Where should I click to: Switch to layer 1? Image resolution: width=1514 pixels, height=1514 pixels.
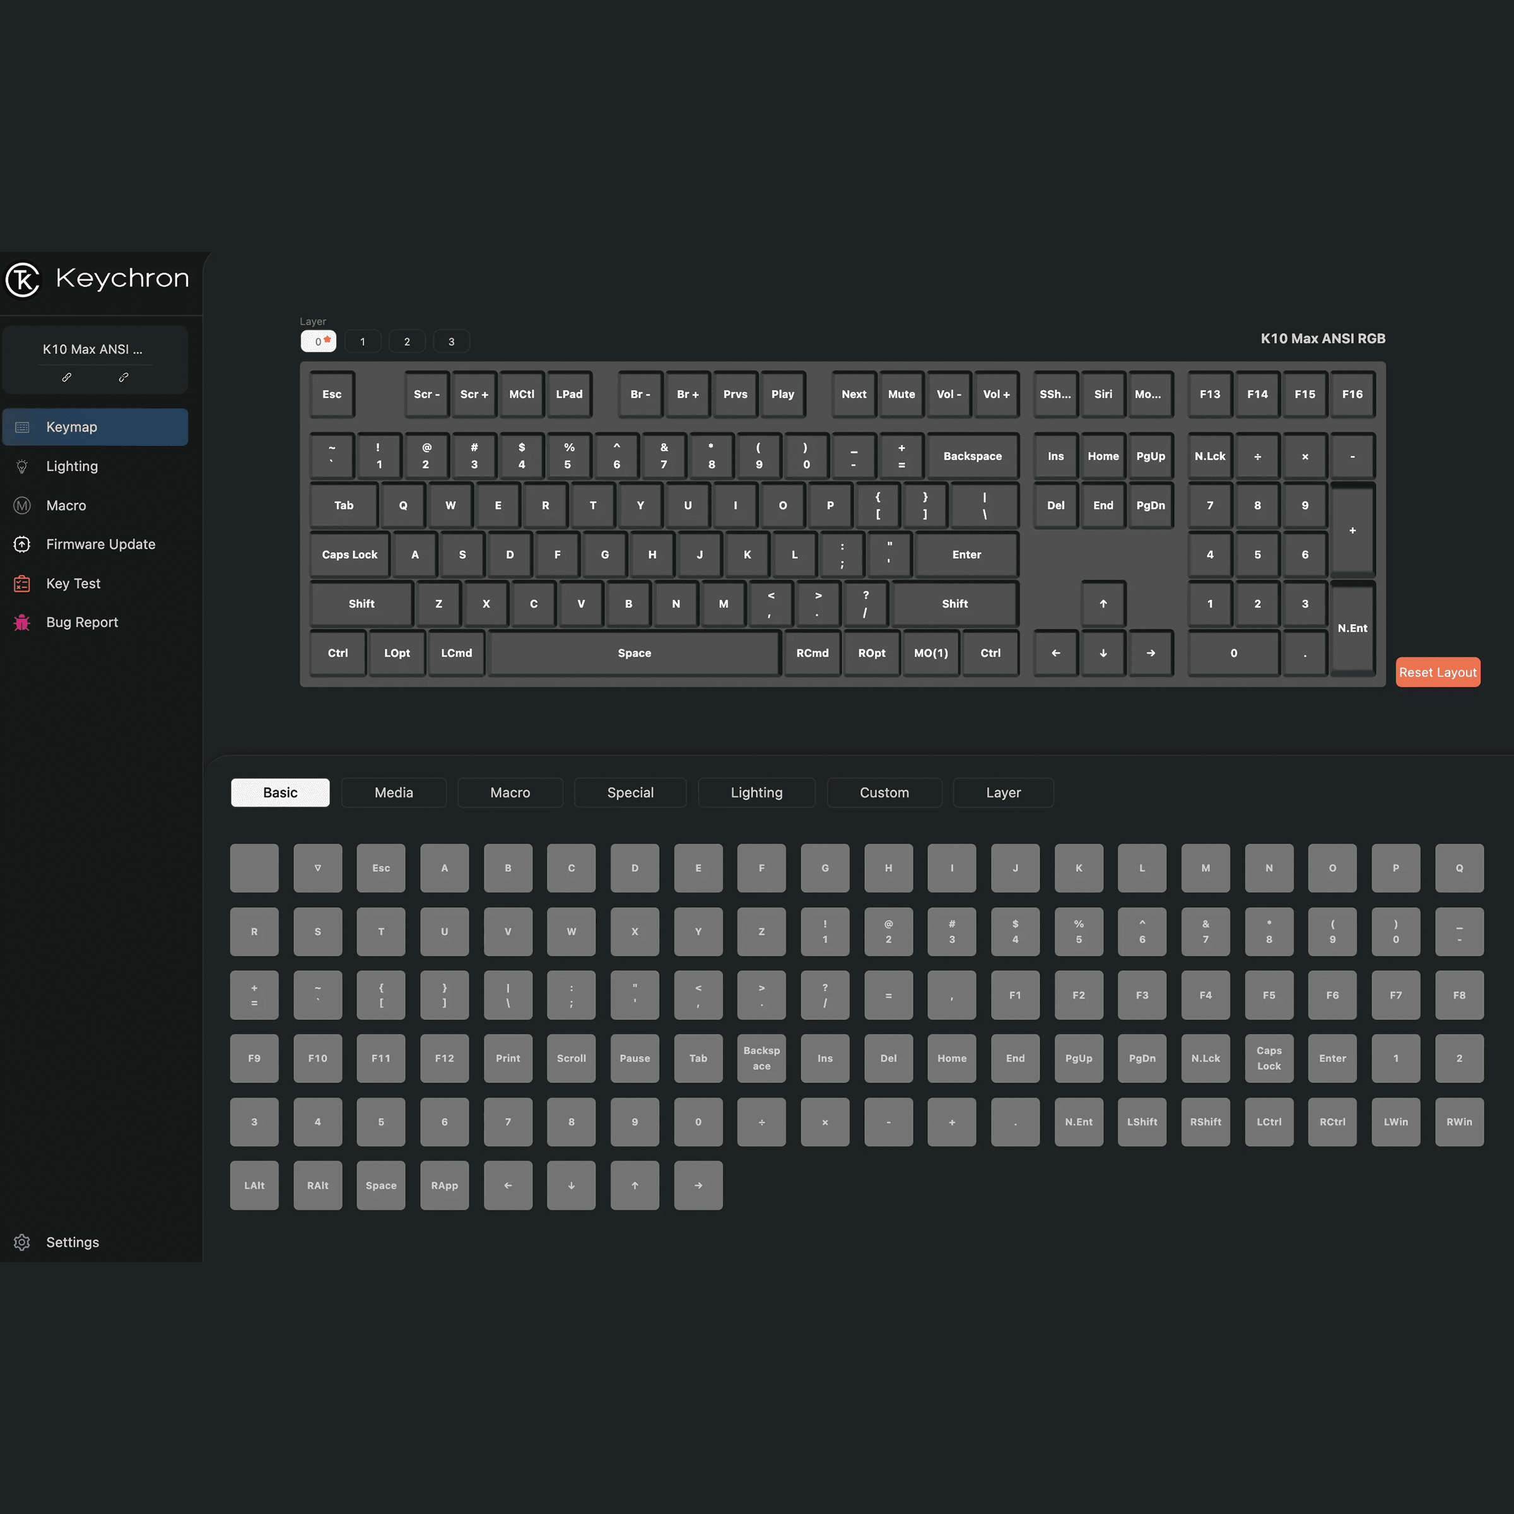coord(362,342)
